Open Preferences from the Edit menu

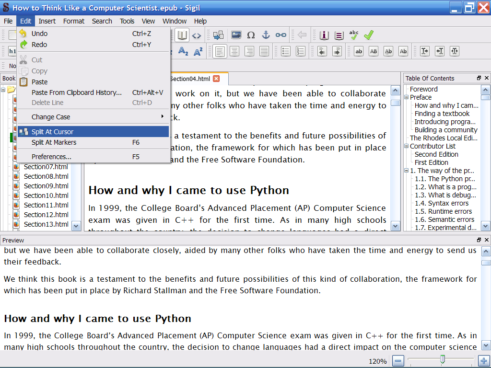click(x=51, y=157)
